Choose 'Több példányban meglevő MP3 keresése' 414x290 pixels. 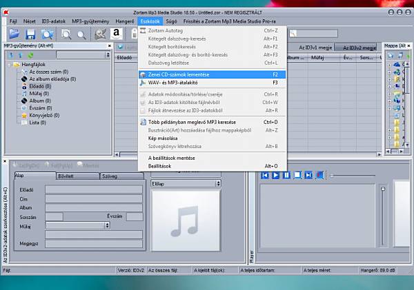213,122
